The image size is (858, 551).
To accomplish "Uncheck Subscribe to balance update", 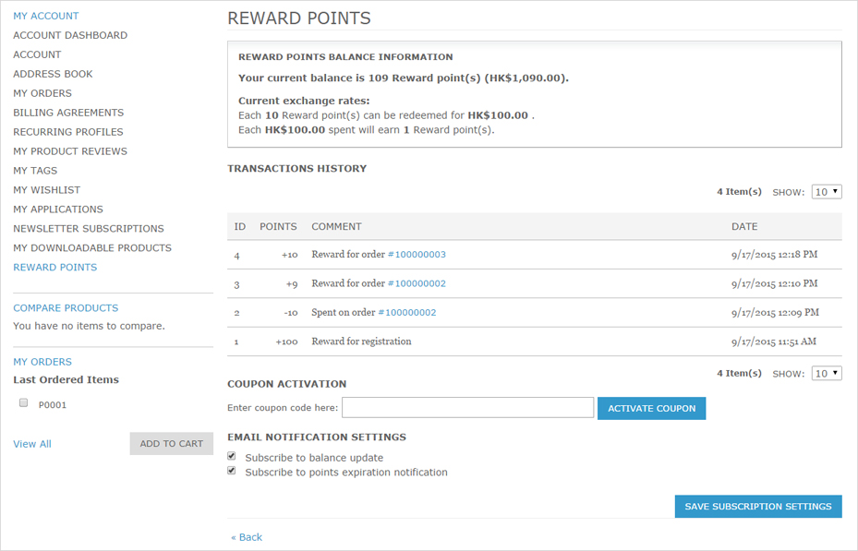I will 232,456.
